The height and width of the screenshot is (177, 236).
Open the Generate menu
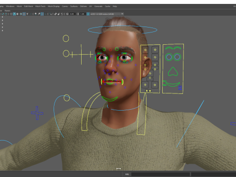pos(98,6)
